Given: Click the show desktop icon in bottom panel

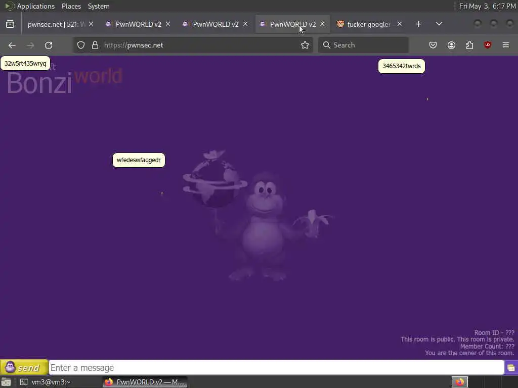Looking at the screenshot, I should click(x=6, y=382).
